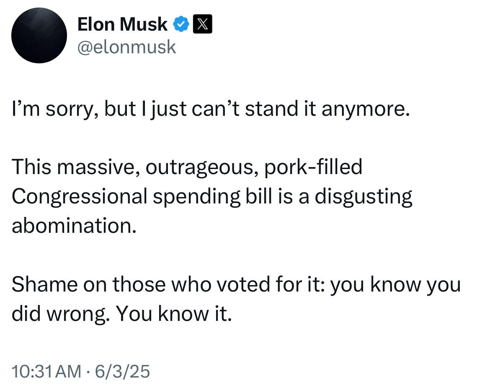Click the word "Congressional" in the tweet

click(x=80, y=197)
